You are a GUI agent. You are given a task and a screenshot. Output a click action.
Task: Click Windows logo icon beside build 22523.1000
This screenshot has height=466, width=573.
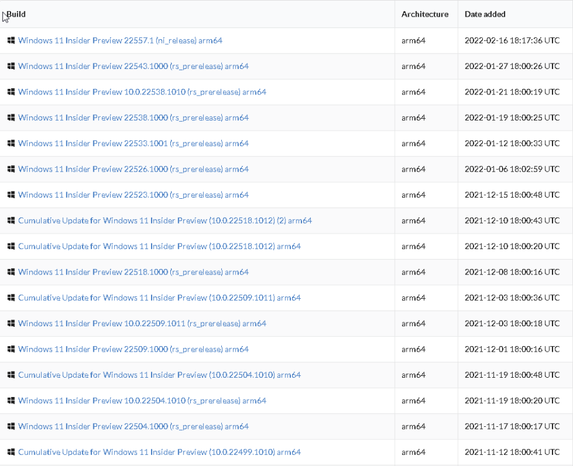click(11, 194)
